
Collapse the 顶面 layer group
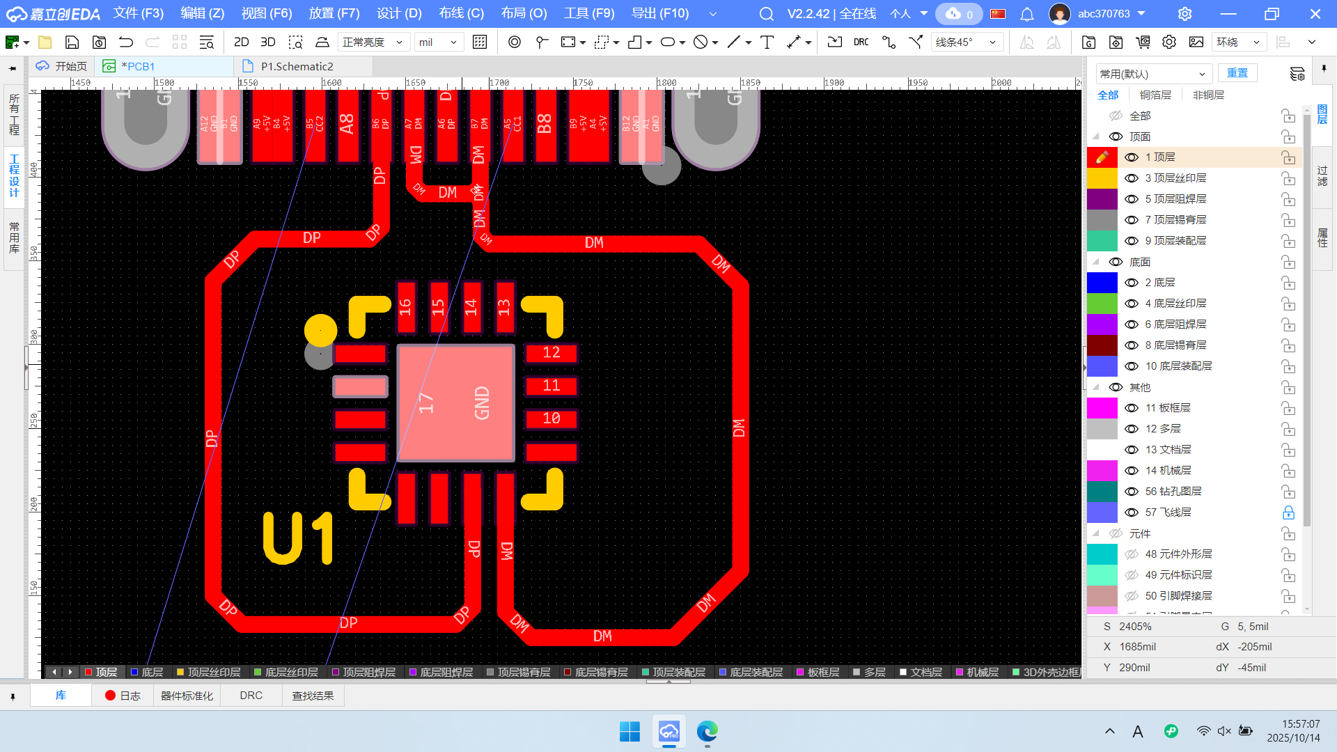(x=1096, y=136)
